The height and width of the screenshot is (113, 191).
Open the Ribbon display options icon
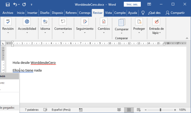coord(149,4)
